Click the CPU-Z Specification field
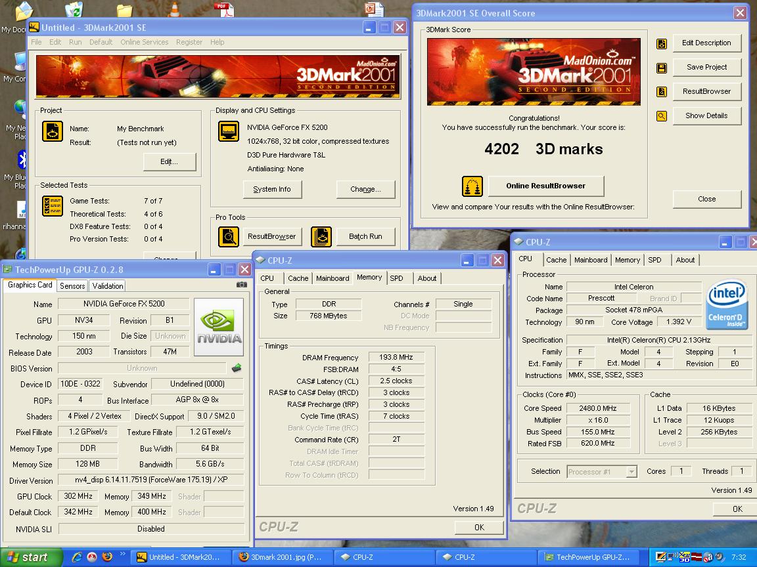 pyautogui.click(x=658, y=340)
